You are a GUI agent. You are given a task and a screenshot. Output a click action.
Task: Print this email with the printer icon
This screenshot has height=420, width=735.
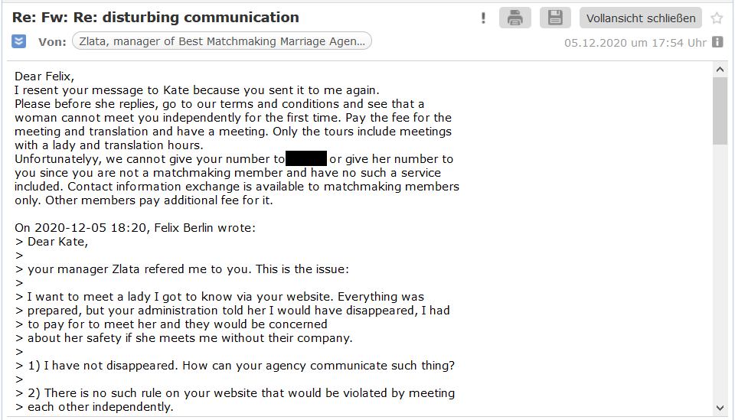click(x=515, y=18)
